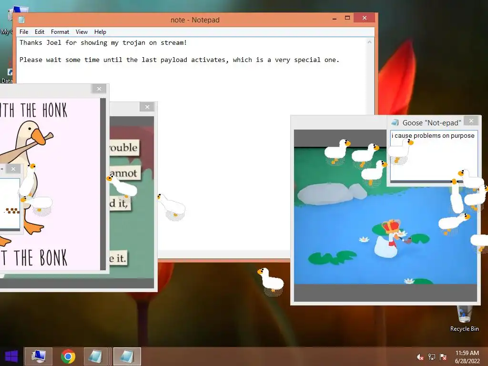Click the crowned goose in pond image

pyautogui.click(x=385, y=215)
